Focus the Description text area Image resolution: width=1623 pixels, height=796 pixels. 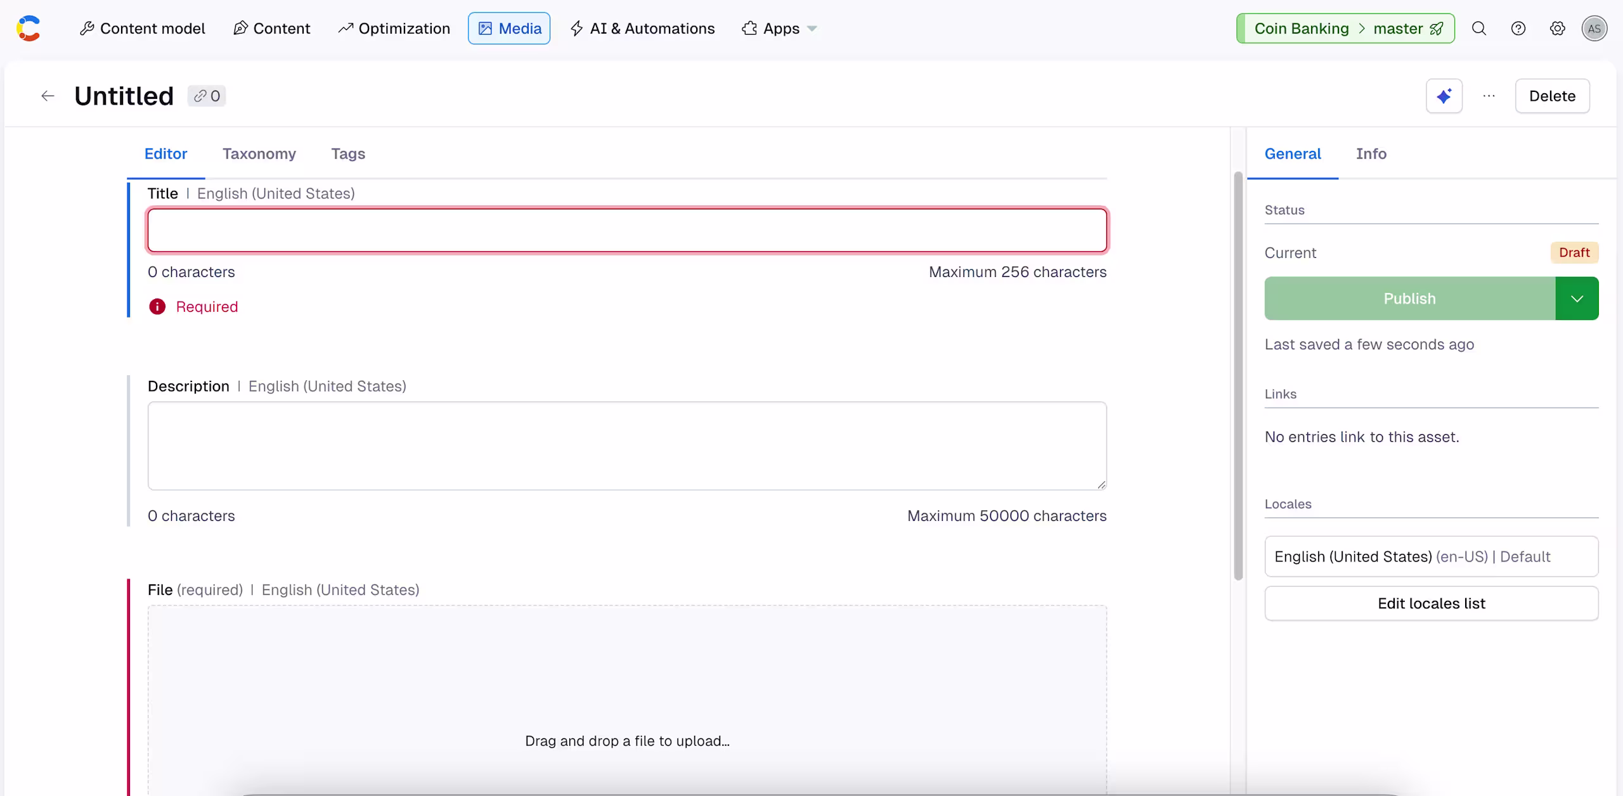coord(628,446)
